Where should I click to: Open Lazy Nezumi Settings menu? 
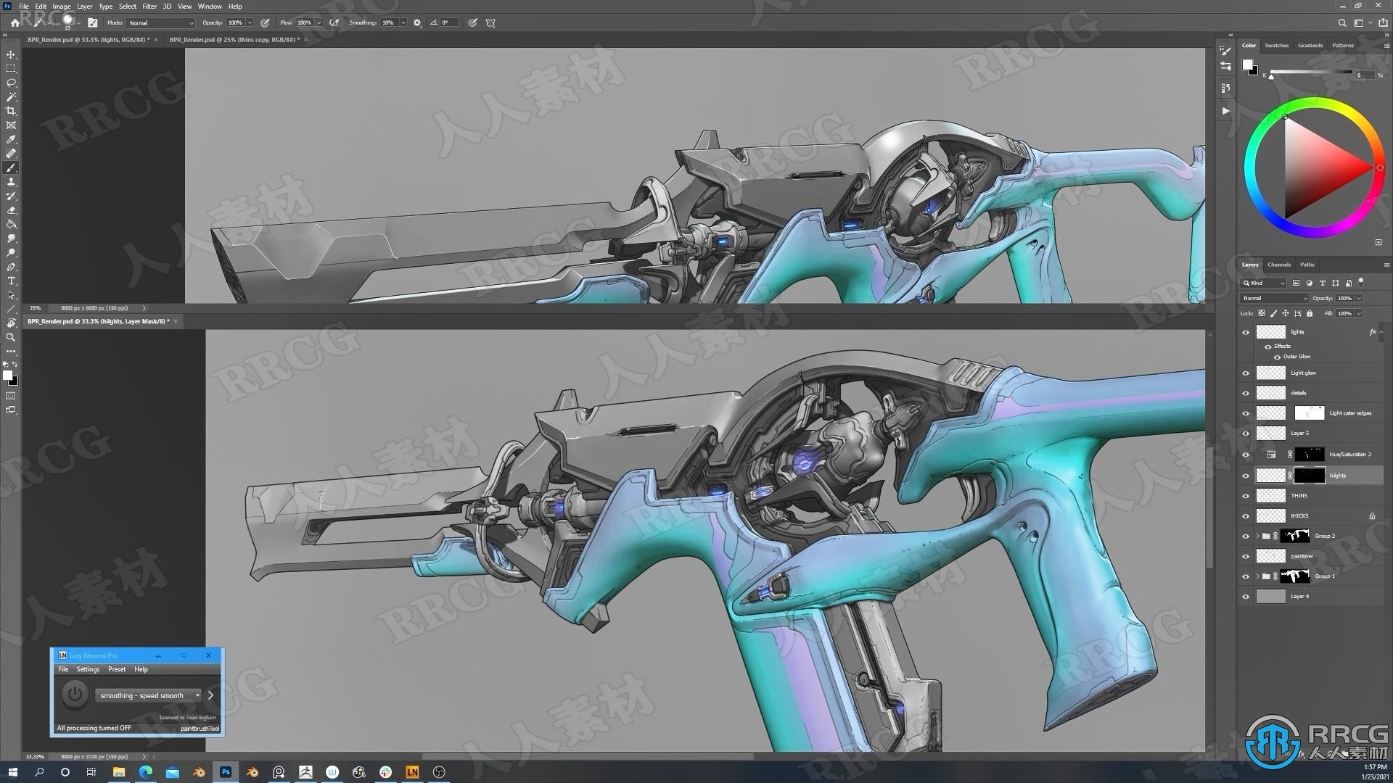tap(88, 669)
